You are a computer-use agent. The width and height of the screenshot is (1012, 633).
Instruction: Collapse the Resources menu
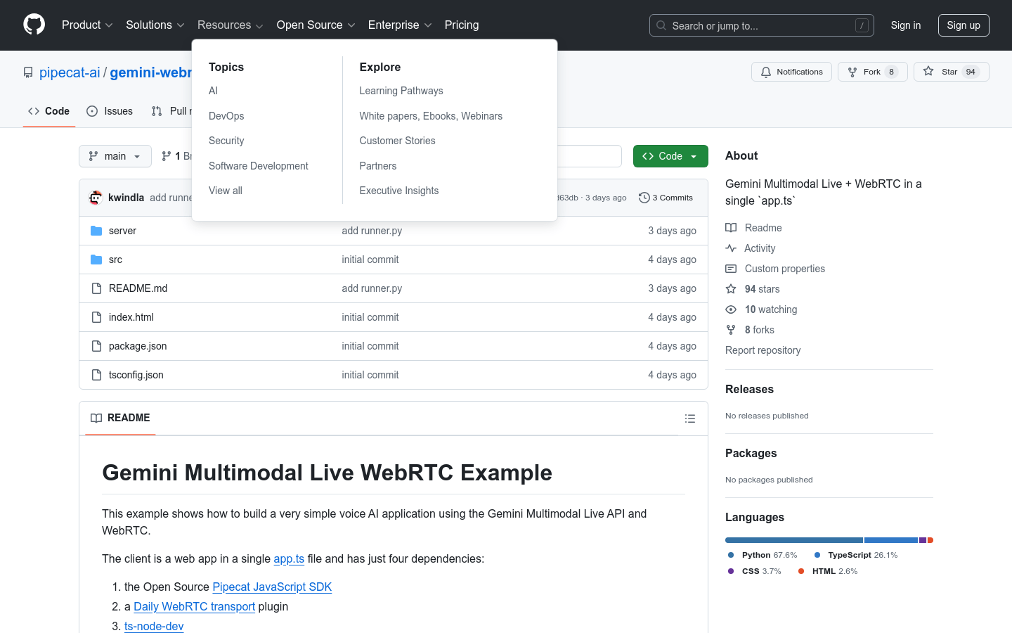(x=231, y=25)
